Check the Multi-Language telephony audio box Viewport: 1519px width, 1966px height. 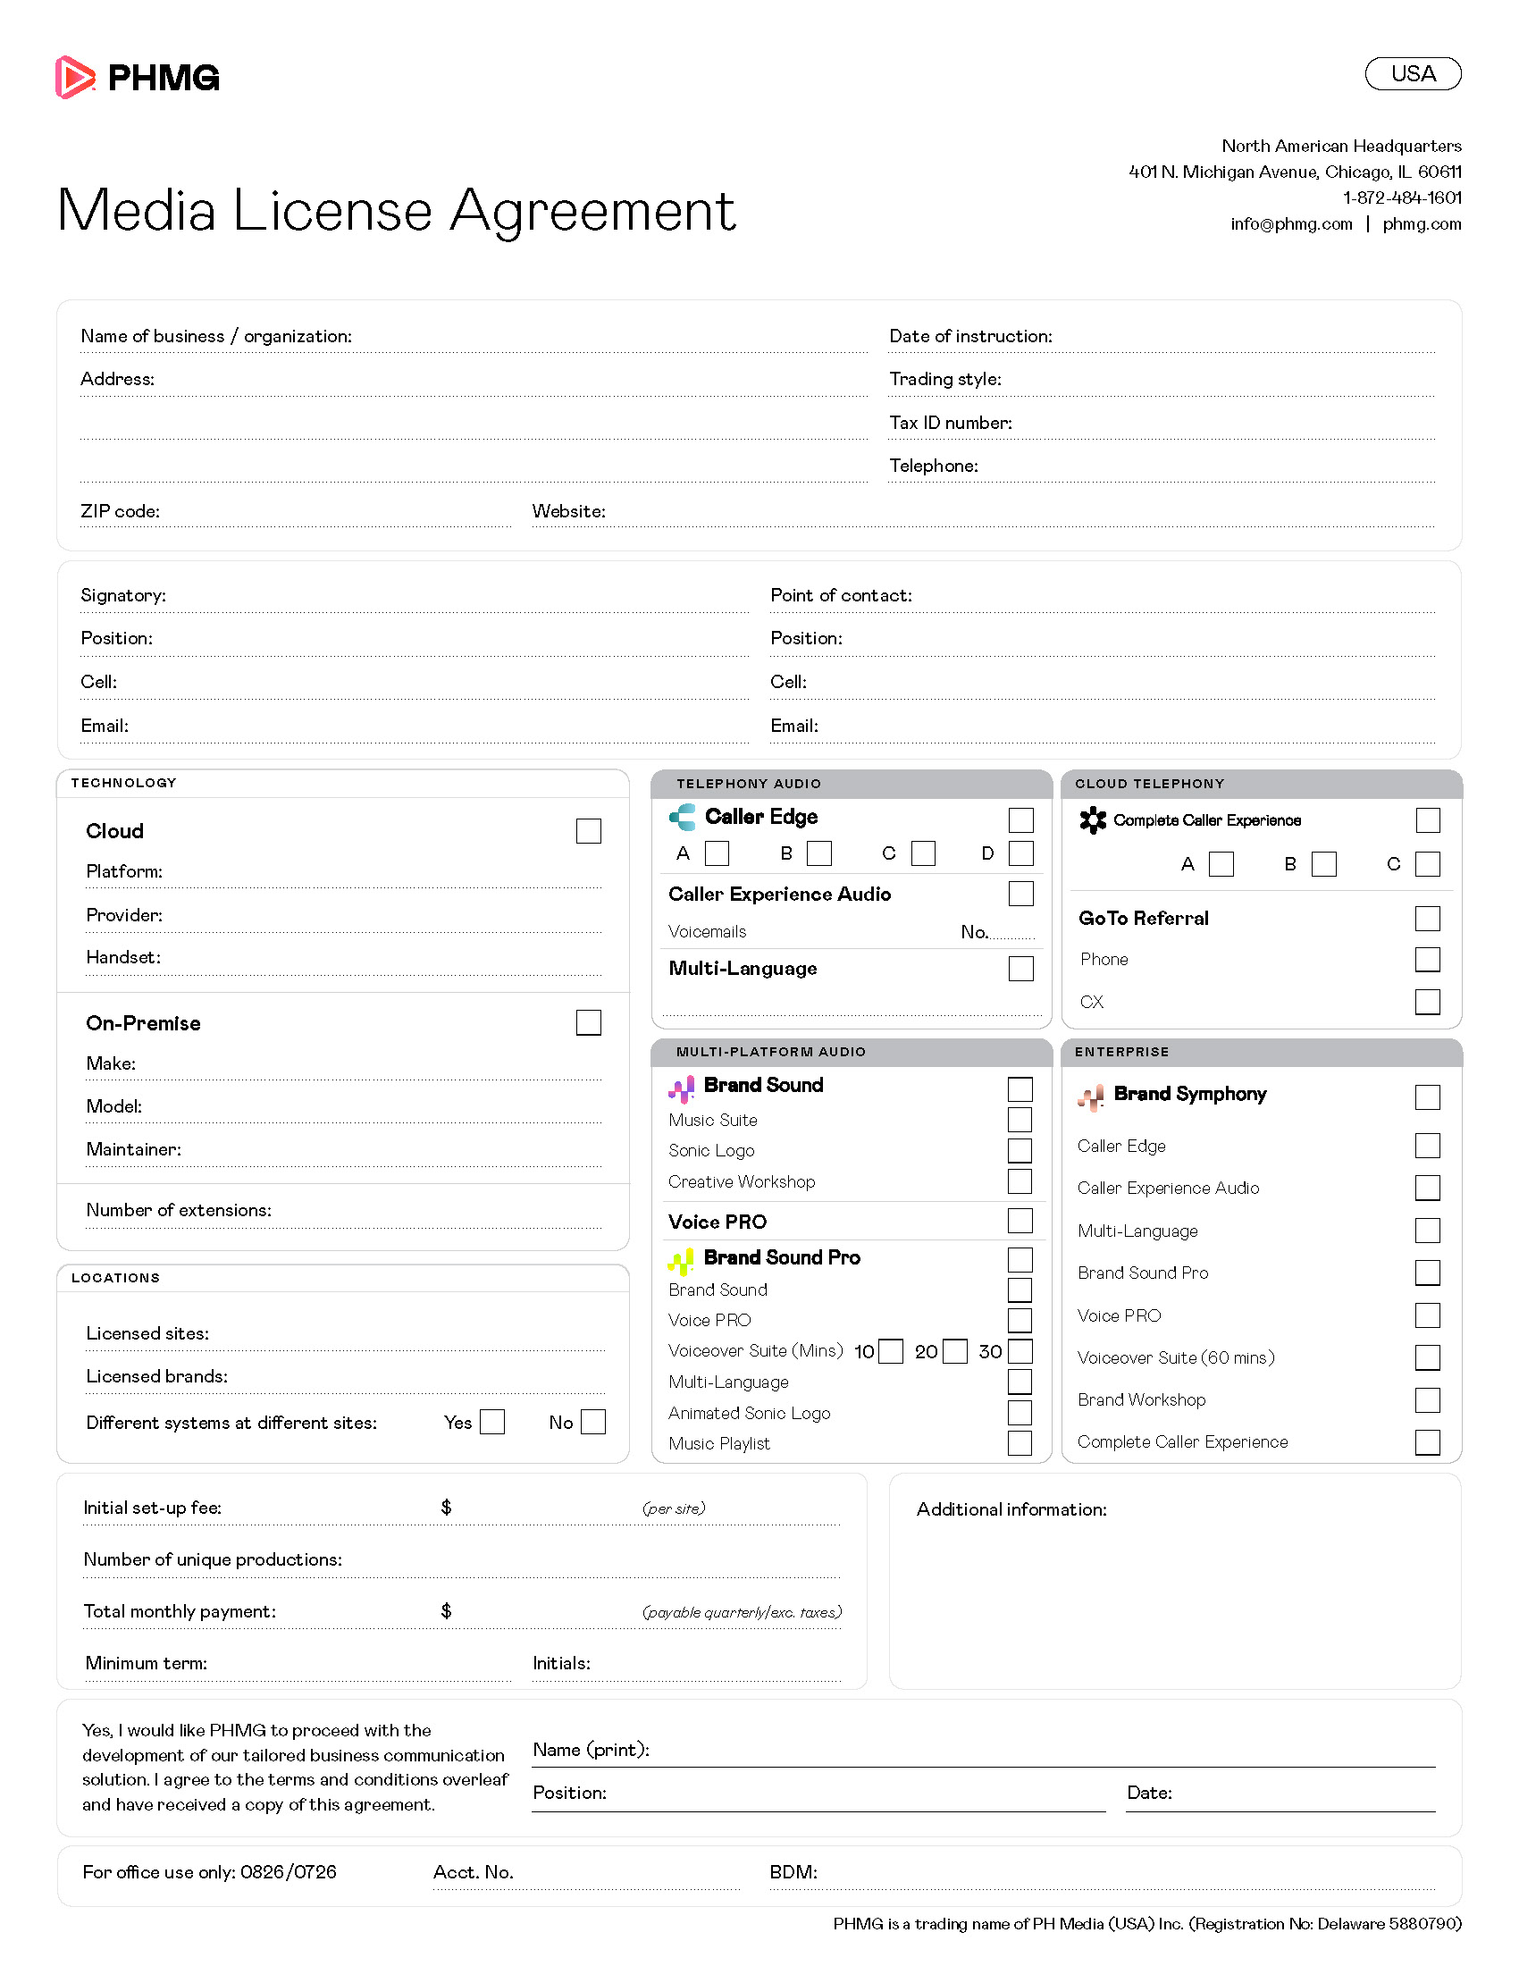coord(1020,969)
